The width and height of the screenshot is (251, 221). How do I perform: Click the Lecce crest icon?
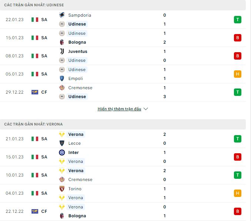click(62, 143)
